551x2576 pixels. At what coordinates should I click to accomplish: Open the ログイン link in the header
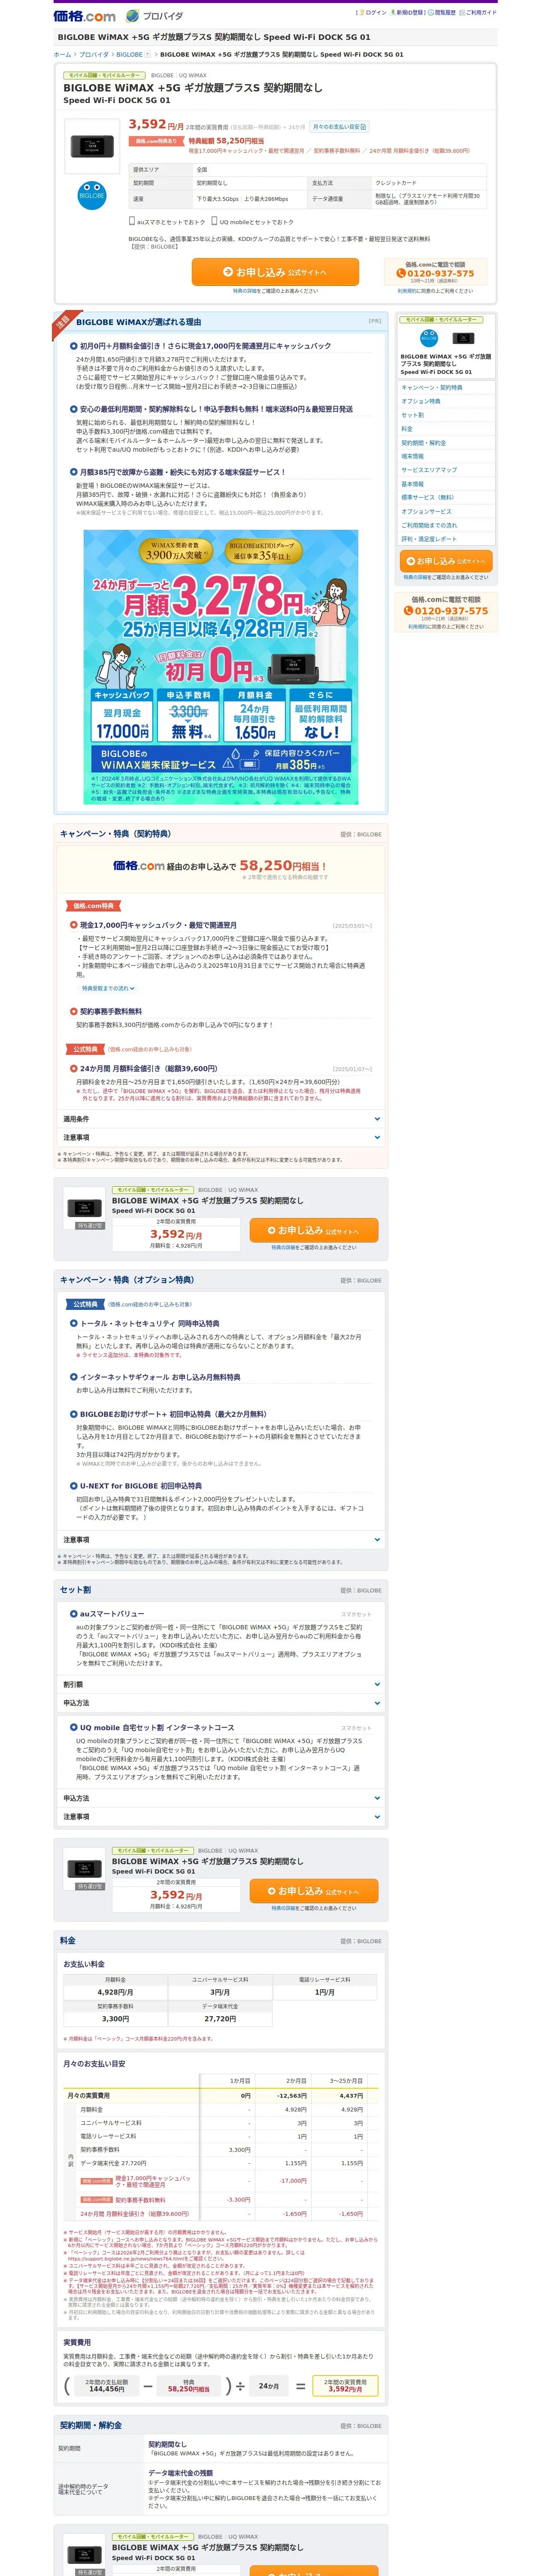coord(375,13)
